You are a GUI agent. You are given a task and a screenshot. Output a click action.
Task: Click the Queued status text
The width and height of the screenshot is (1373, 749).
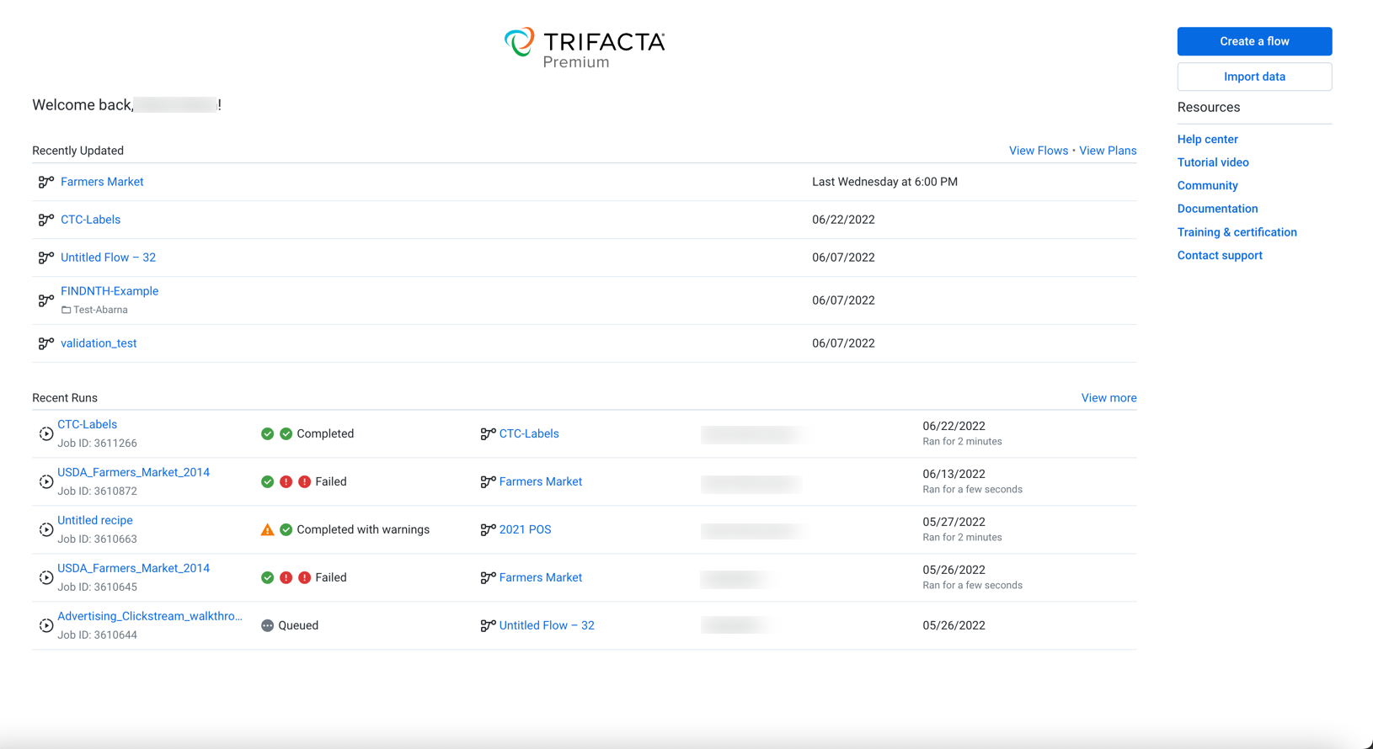[298, 626]
